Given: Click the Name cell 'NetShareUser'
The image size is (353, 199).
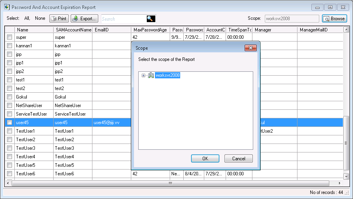Looking at the screenshot, I should (34, 106).
